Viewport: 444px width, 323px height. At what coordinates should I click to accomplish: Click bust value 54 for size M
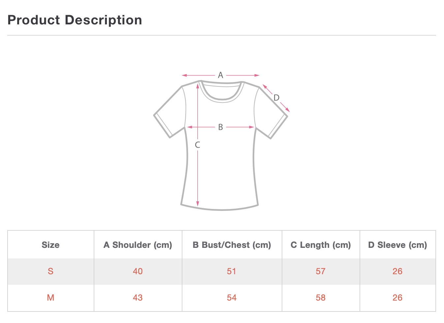(x=232, y=298)
